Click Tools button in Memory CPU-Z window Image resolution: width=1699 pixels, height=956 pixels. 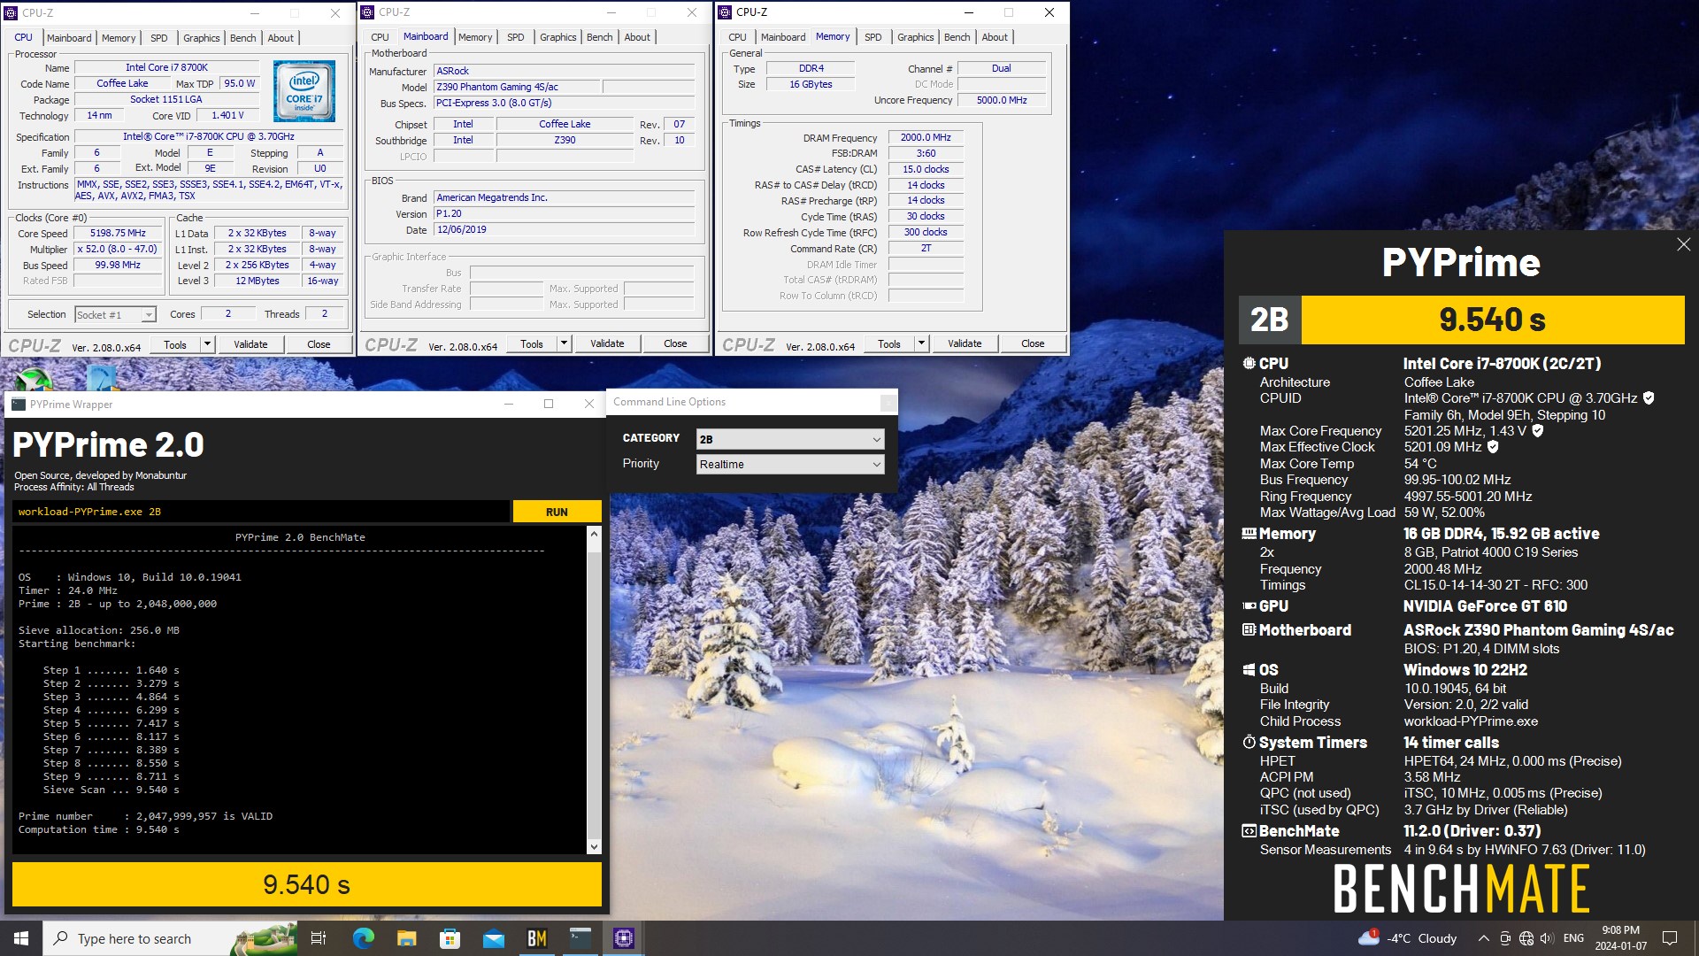pos(889,343)
